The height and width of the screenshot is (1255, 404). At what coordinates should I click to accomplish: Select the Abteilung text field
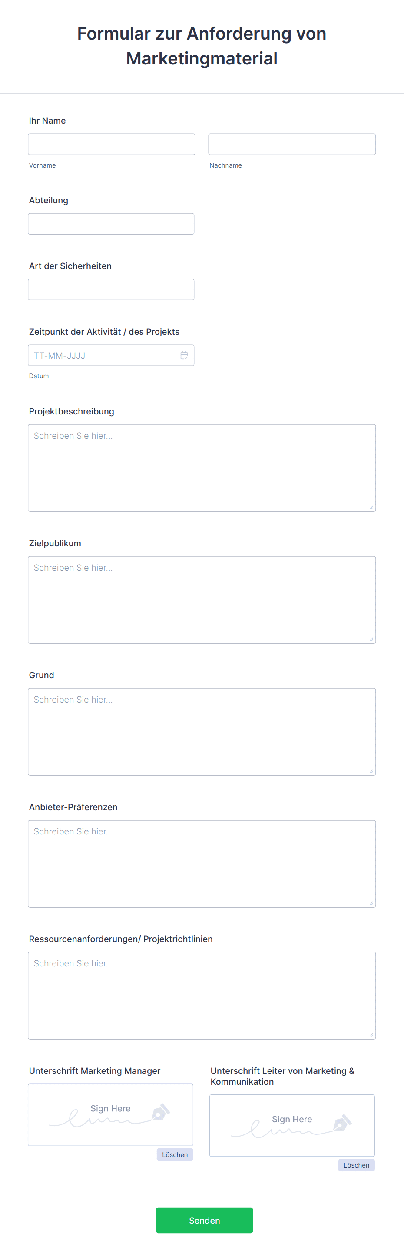111,224
